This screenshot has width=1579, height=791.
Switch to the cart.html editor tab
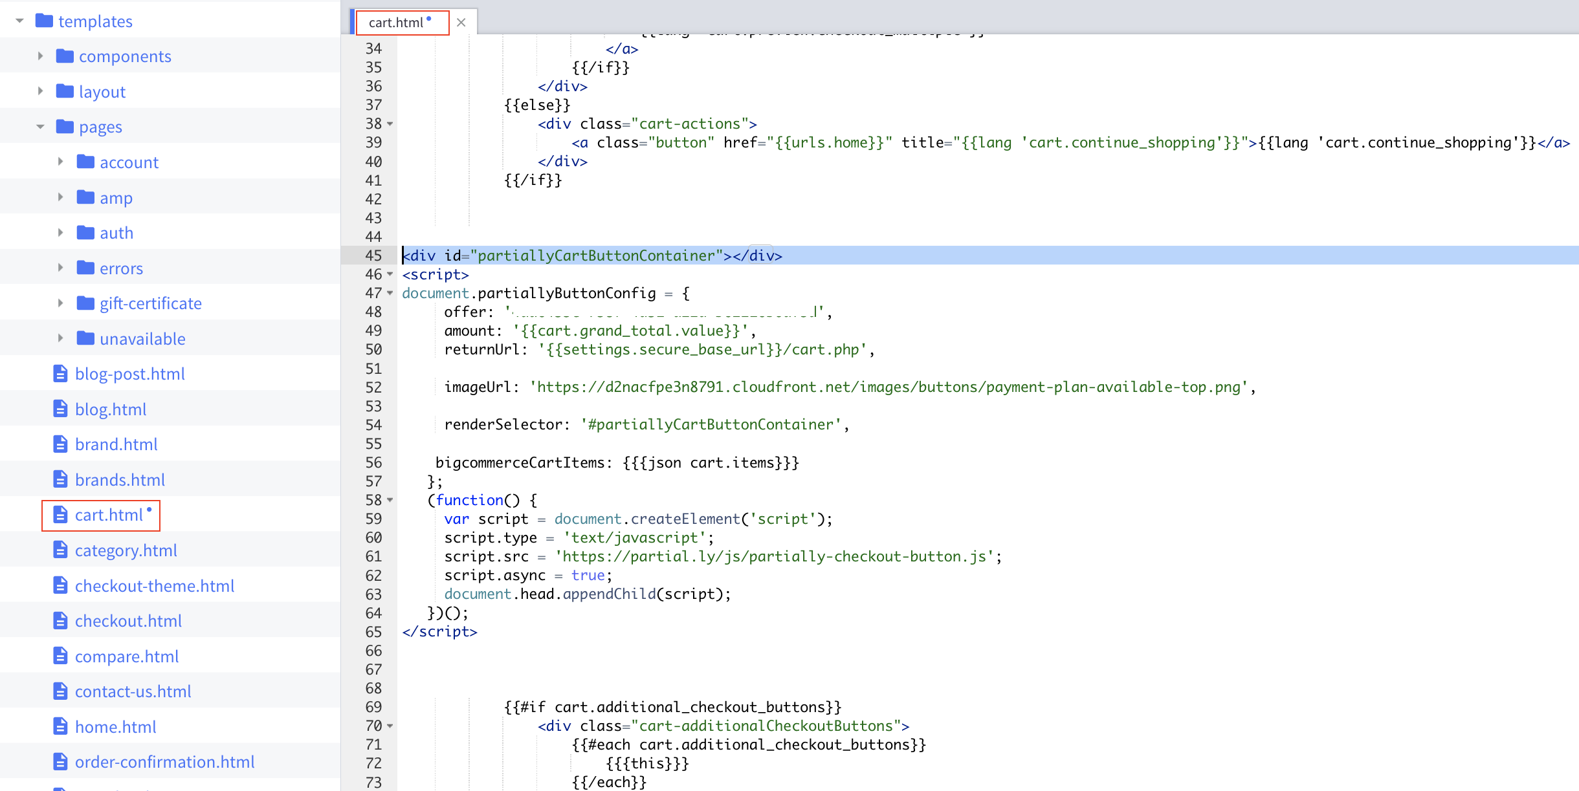[396, 23]
